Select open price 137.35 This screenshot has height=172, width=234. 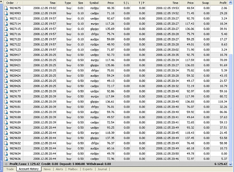[110, 138]
